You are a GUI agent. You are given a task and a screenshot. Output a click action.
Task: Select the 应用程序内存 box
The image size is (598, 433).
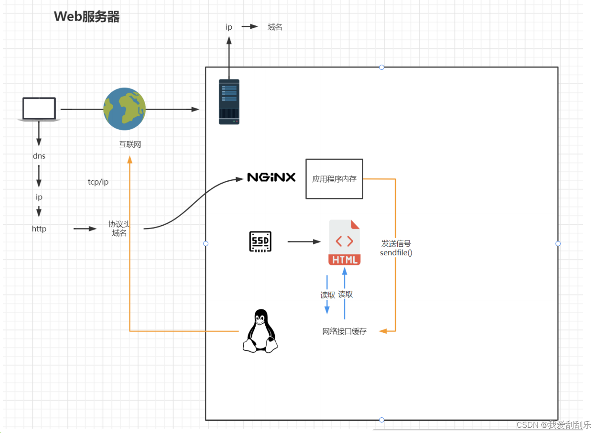click(334, 179)
